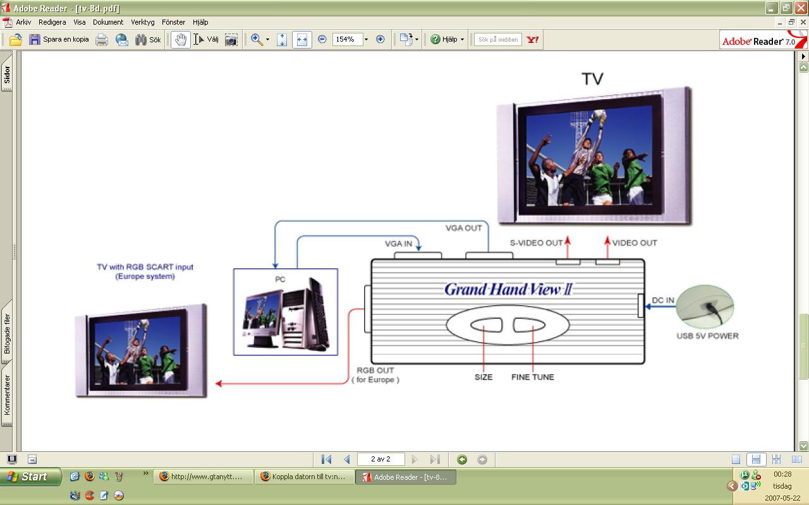The image size is (809, 505).
Task: Send the PDF by e-mail icon
Action: [x=122, y=40]
